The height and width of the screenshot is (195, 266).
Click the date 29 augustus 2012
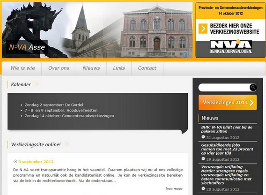[x=223, y=159]
